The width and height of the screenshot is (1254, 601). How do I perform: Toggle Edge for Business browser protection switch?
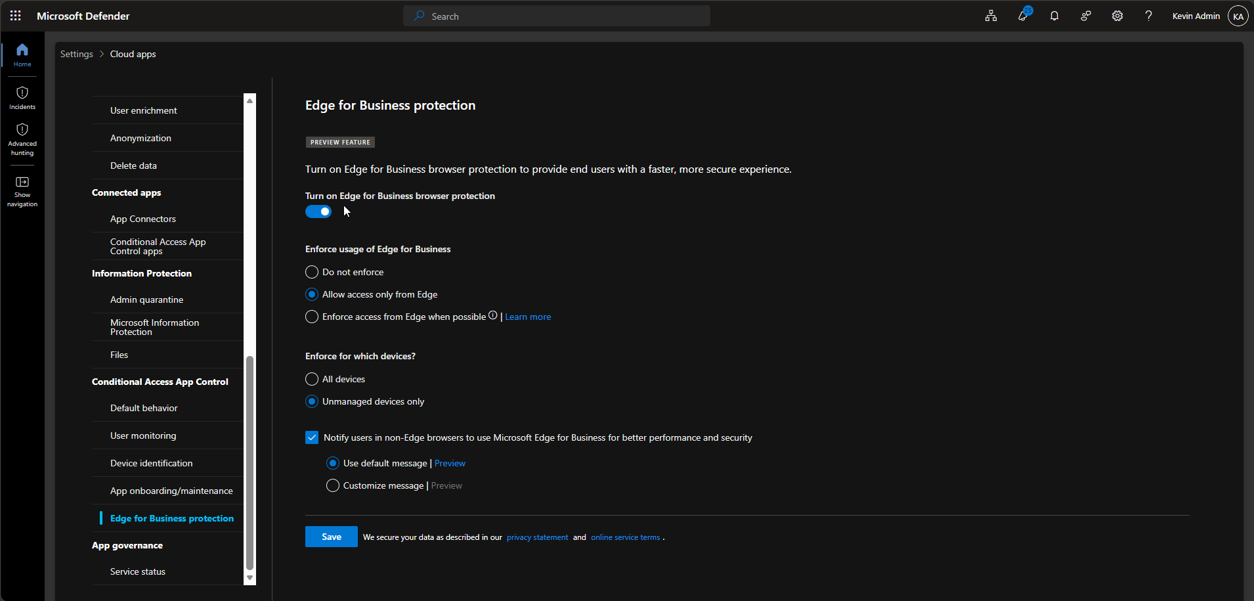(318, 211)
